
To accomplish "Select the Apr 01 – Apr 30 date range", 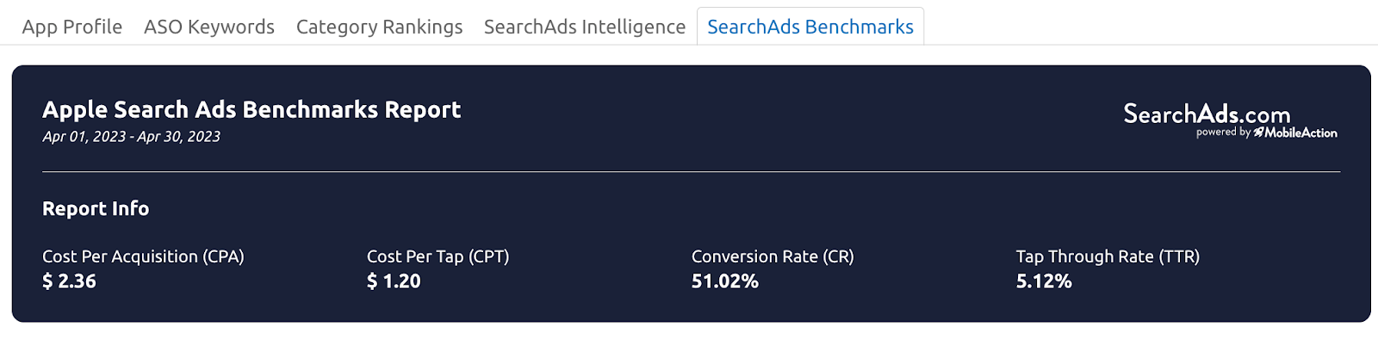I will pos(131,137).
